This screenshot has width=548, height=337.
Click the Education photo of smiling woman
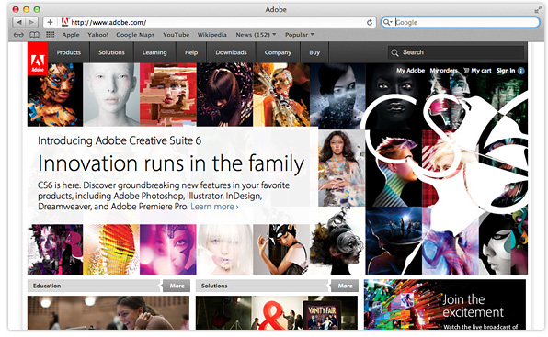coord(108,312)
